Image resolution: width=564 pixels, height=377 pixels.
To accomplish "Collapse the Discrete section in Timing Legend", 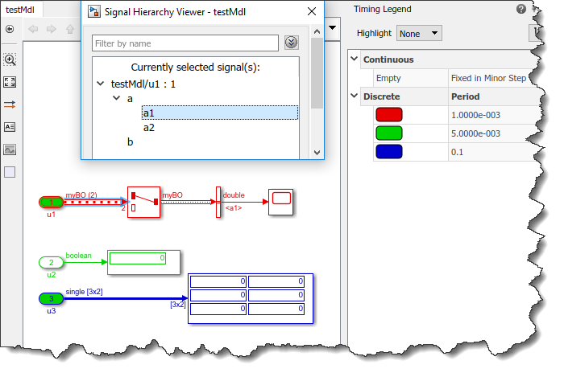I will pyautogui.click(x=355, y=96).
